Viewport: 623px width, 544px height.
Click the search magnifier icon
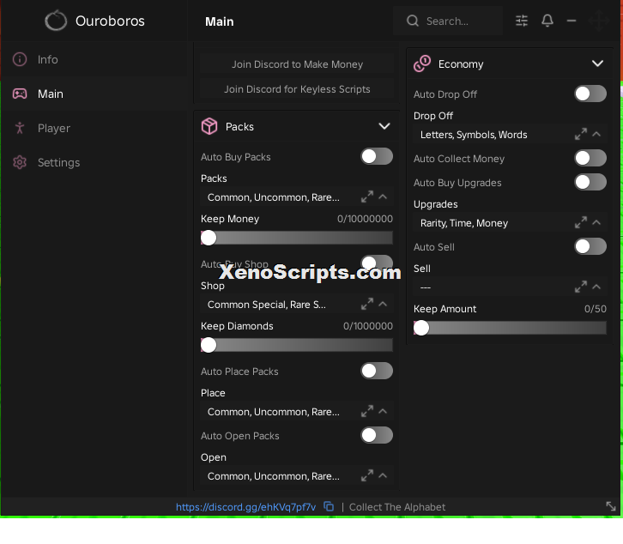413,21
